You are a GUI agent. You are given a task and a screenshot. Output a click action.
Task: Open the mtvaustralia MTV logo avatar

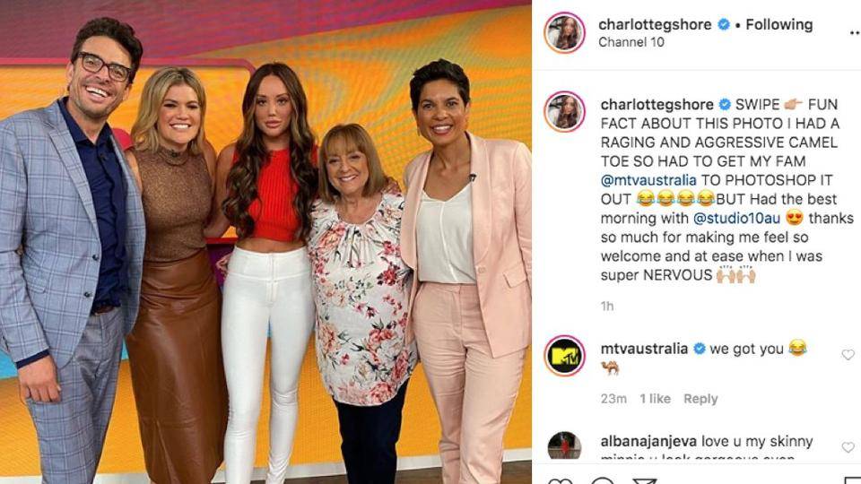tap(564, 356)
